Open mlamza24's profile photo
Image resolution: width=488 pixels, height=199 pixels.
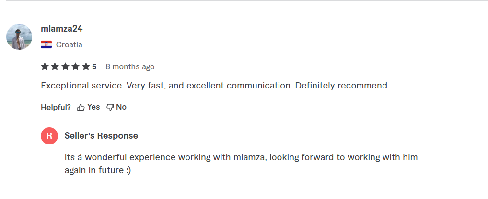pos(19,37)
